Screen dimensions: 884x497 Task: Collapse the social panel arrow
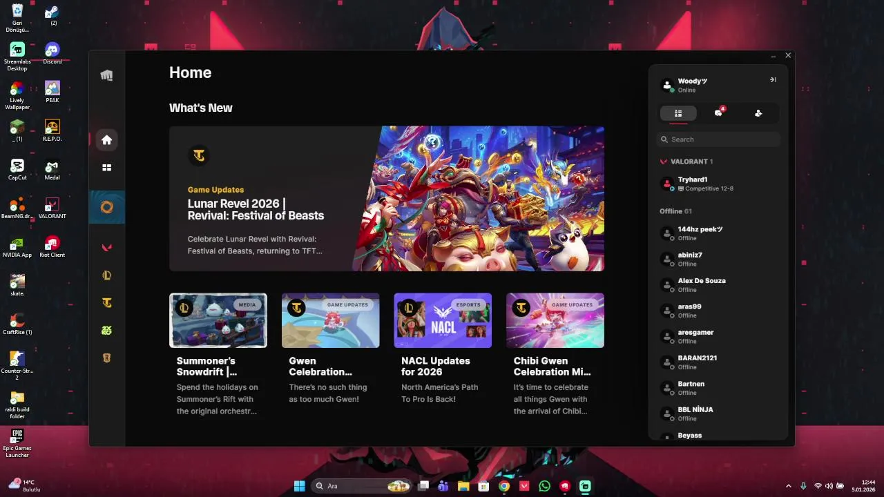click(773, 80)
